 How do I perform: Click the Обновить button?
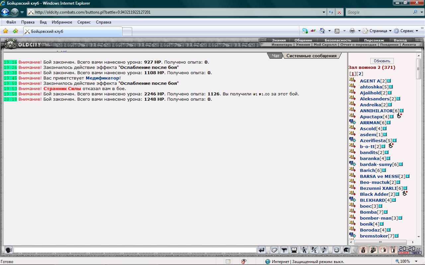(382, 61)
